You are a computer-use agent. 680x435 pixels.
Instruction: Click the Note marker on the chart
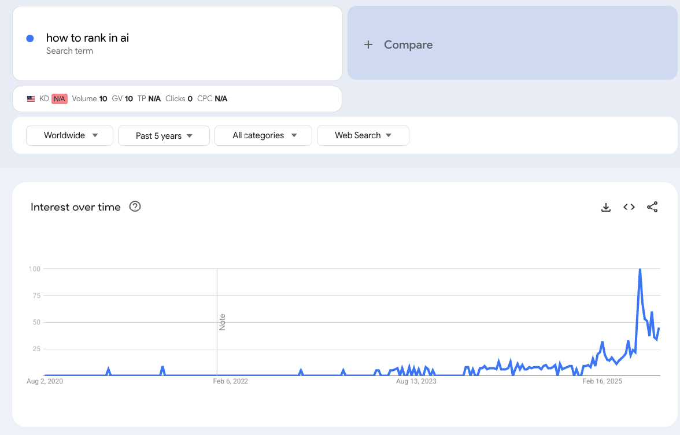(x=222, y=322)
